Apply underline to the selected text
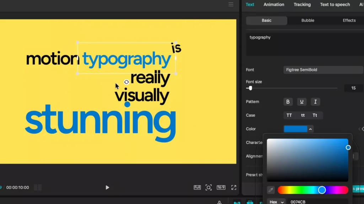Viewport: 364px width, 204px height. click(x=301, y=102)
